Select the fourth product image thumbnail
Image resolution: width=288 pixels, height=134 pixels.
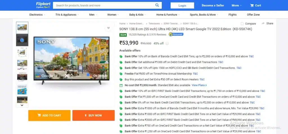tap(22, 65)
